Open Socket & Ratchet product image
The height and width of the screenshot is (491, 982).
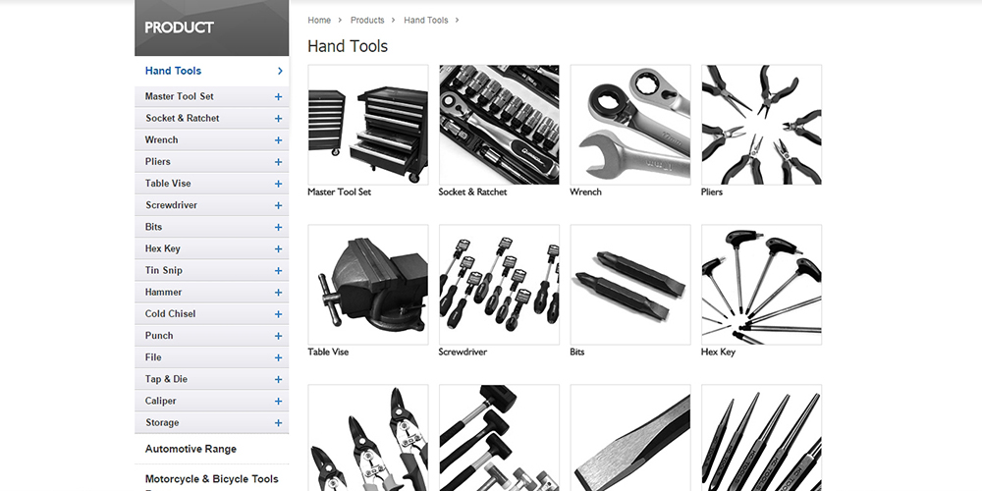tap(499, 125)
